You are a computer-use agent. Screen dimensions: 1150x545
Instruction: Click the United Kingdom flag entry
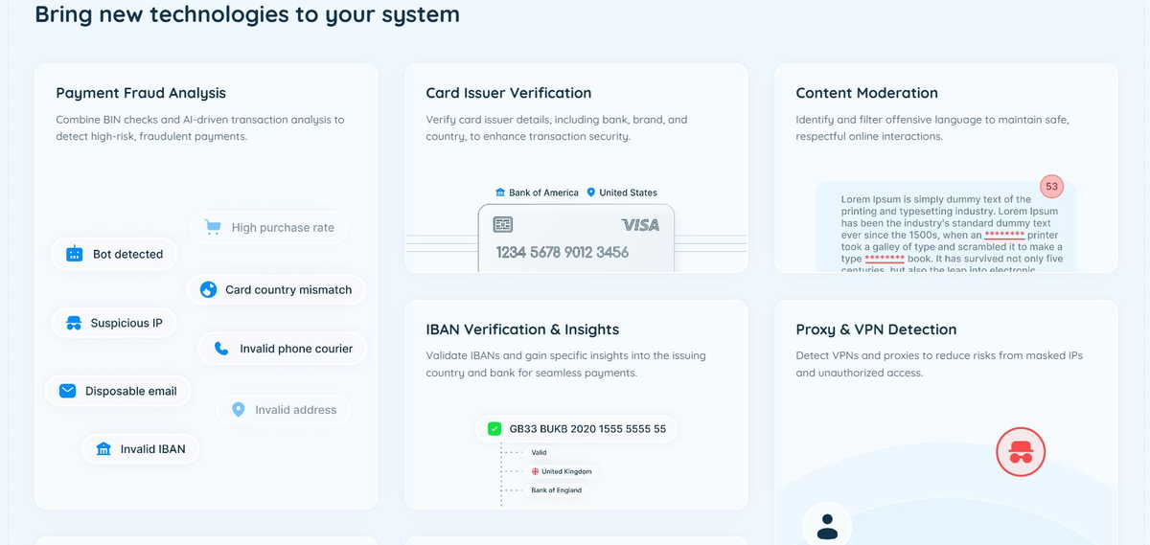[562, 471]
